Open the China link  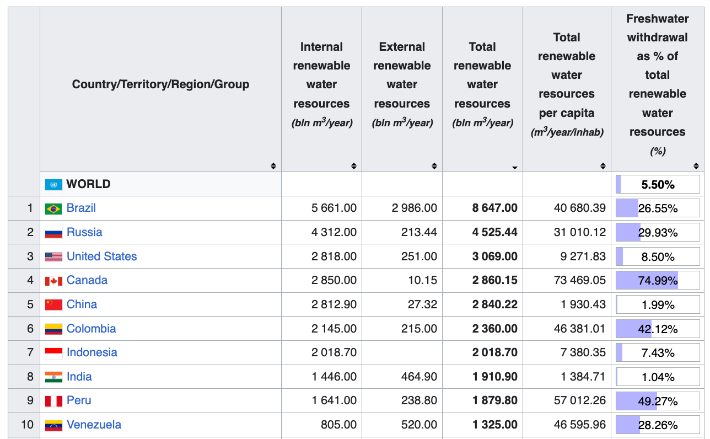click(82, 304)
